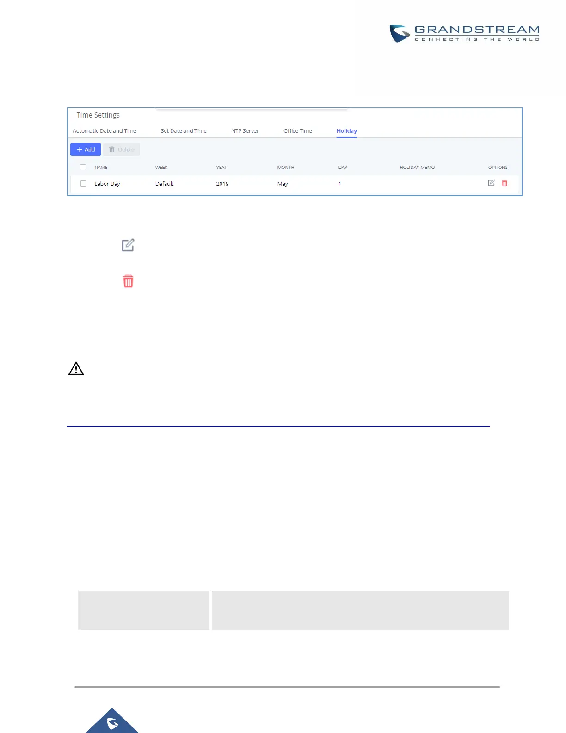This screenshot has height=733, width=566.
Task: Toggle the select-all checkbox beside NAME header
Action: pyautogui.click(x=83, y=167)
